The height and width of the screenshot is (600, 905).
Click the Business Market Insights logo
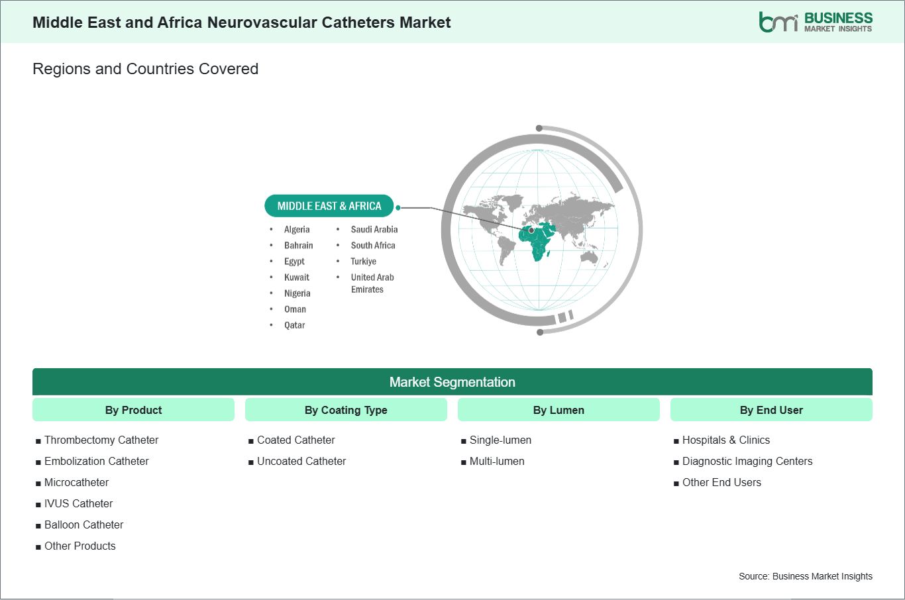coord(817,21)
